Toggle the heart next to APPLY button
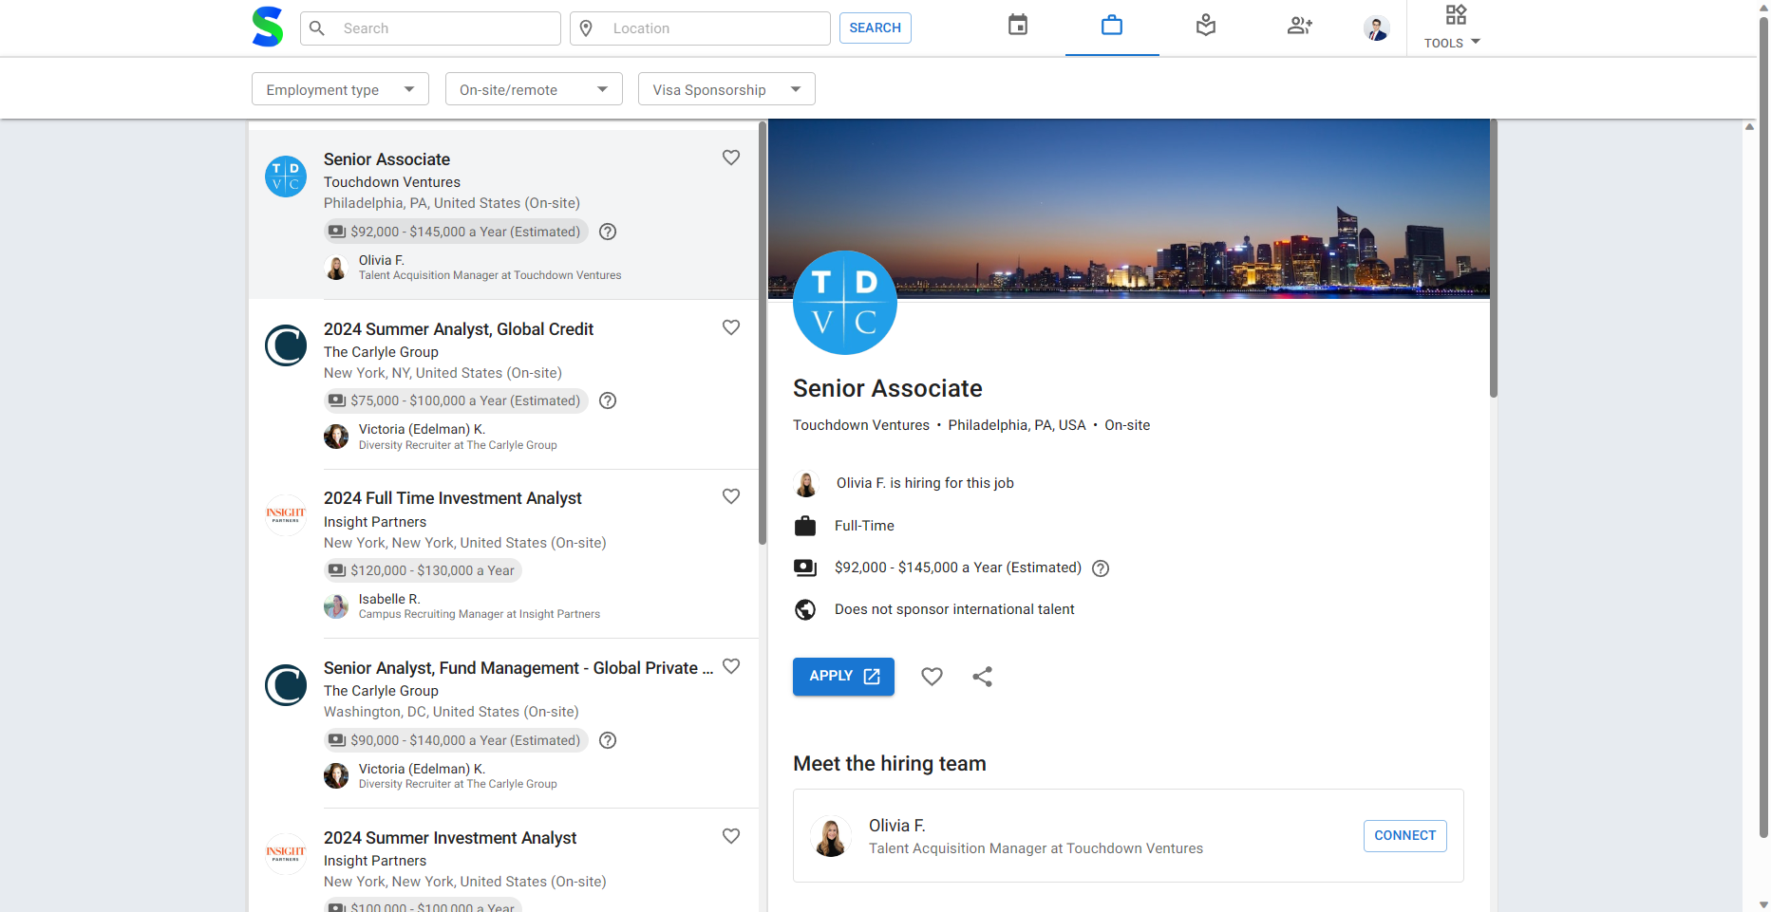Viewport: 1771px width, 912px height. [933, 677]
